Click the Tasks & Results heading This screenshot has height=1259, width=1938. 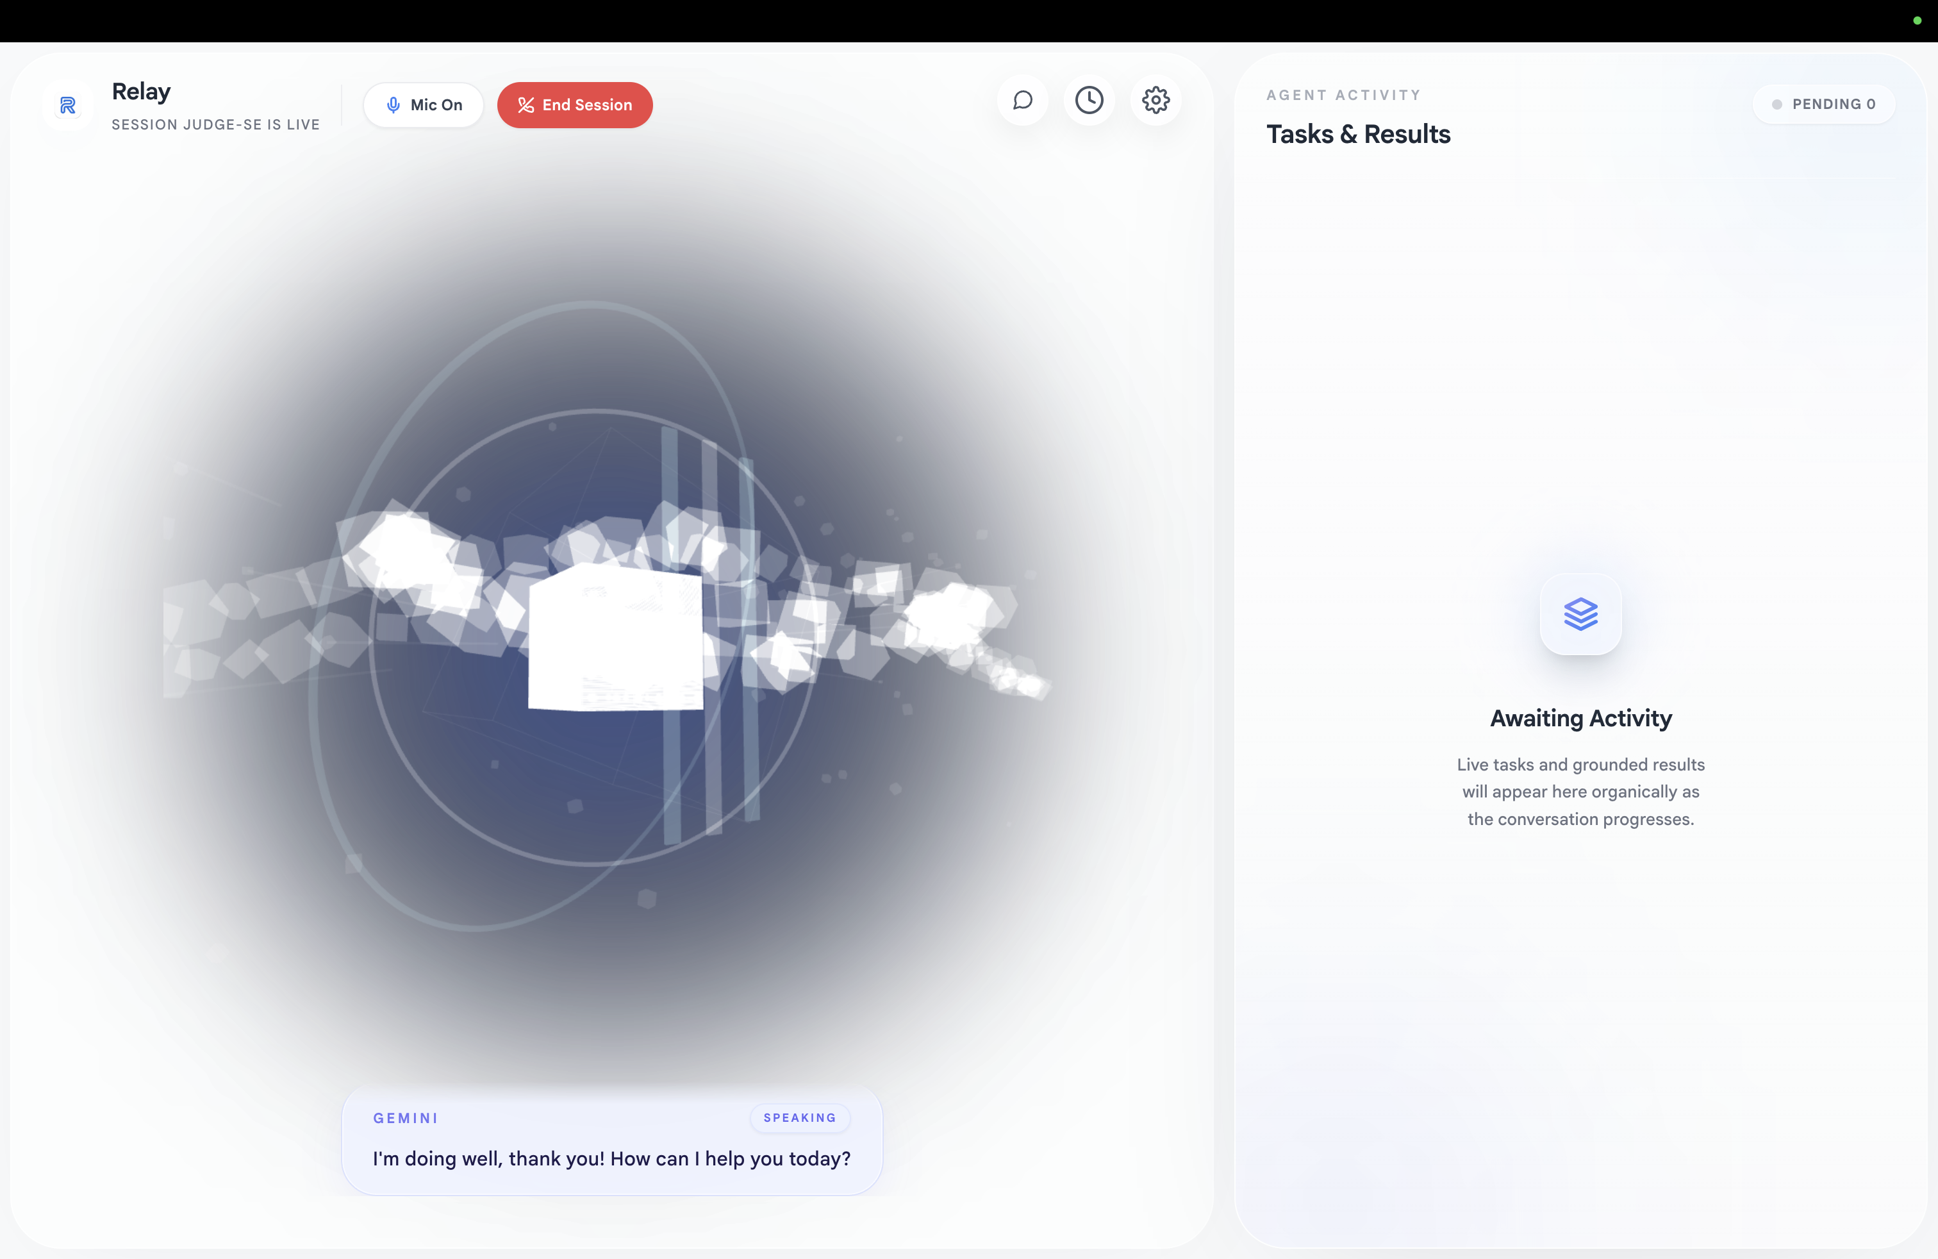tap(1357, 135)
